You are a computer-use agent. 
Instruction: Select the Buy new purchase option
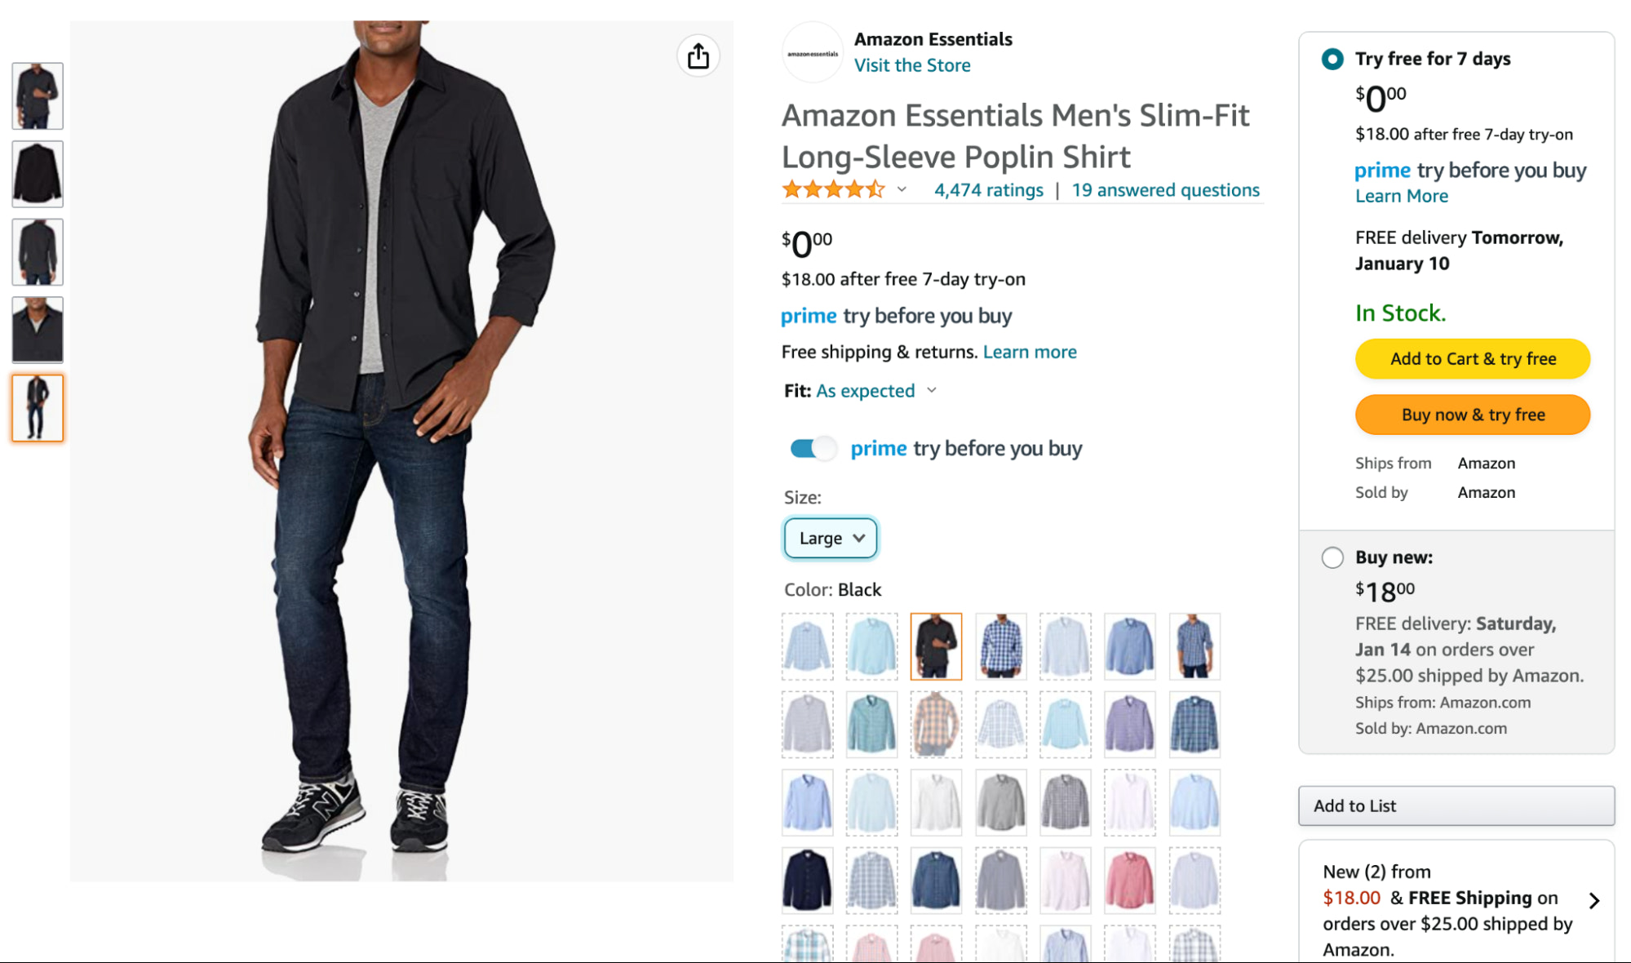[x=1332, y=557]
